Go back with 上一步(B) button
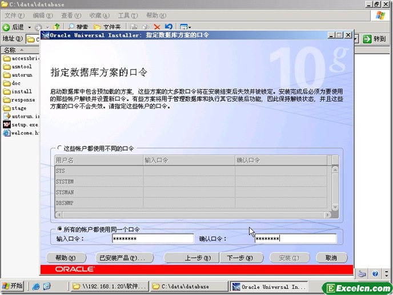The height and width of the screenshot is (295, 393). point(191,258)
